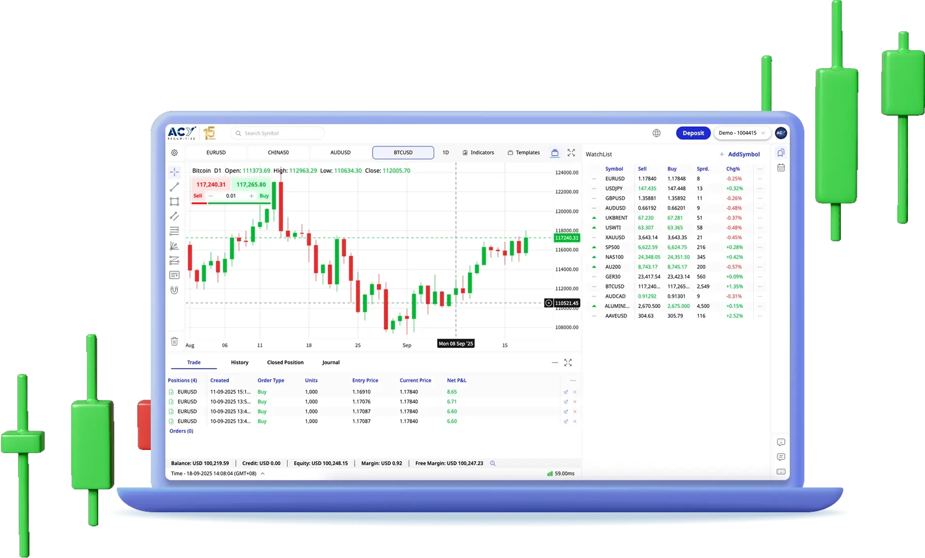Screen dimensions: 925x558
Task: Toggle the candlestick chart style icon
Action: 554,152
